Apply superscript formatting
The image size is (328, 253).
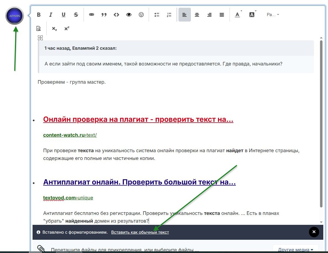click(67, 28)
